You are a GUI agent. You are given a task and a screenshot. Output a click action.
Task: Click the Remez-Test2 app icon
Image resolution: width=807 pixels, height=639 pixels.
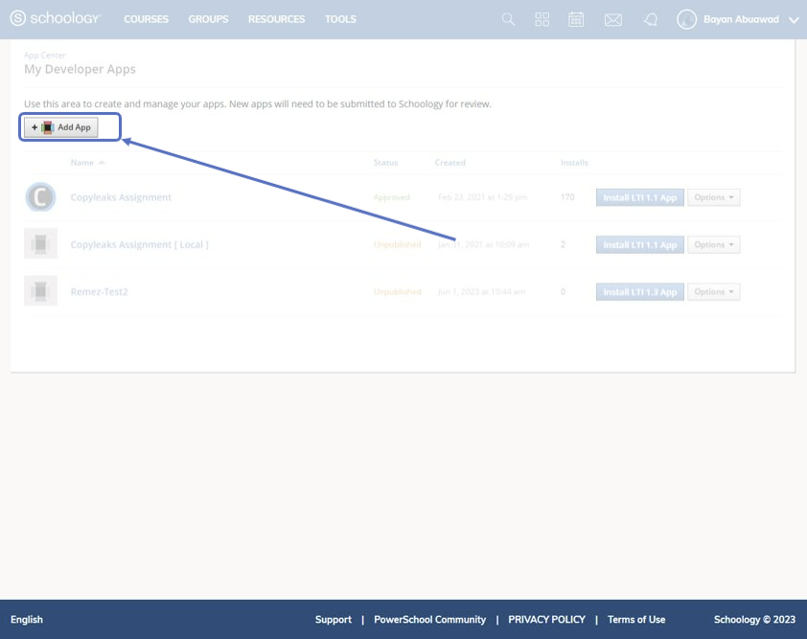tap(40, 291)
